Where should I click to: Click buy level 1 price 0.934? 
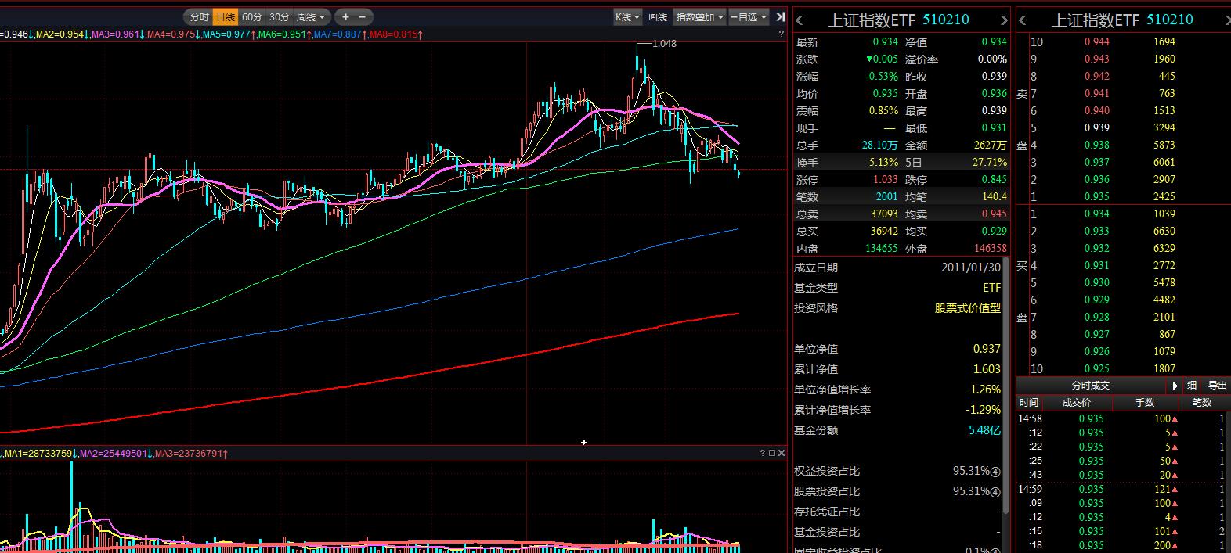[x=1096, y=214]
